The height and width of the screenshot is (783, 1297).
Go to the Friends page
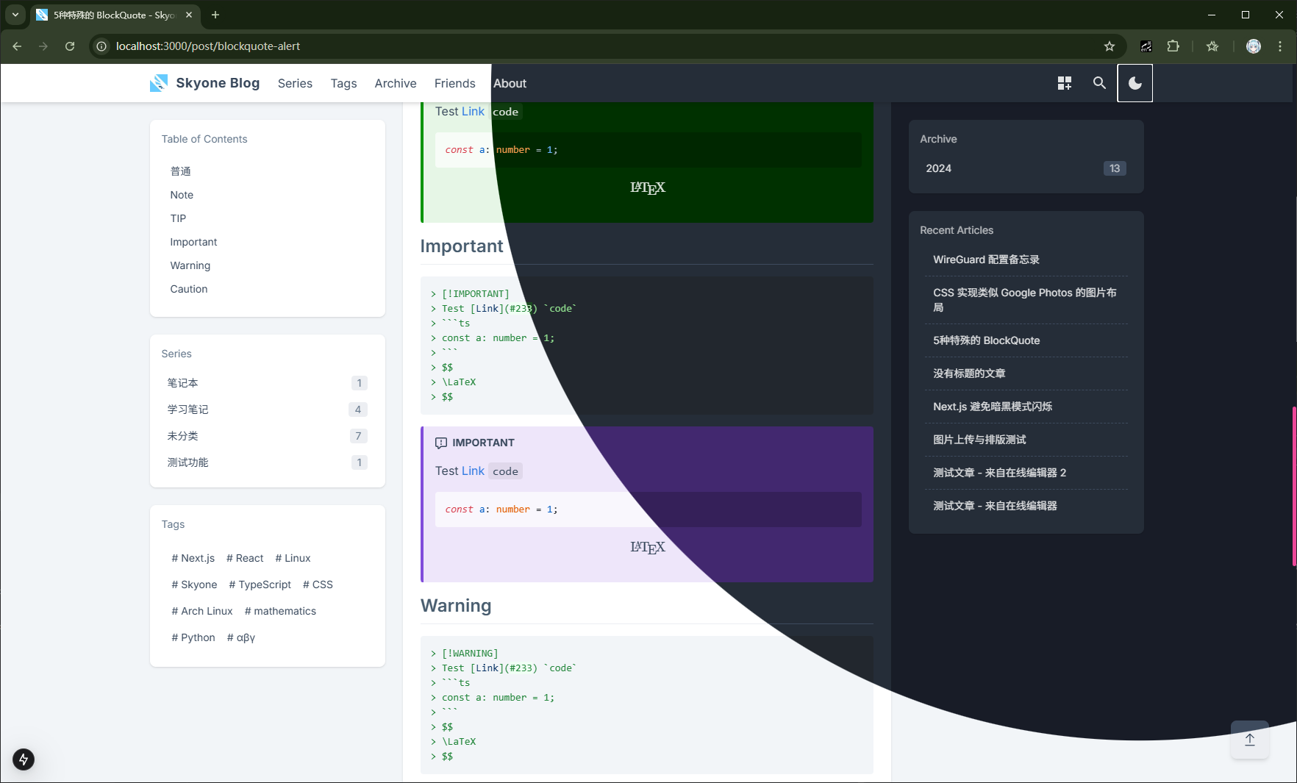tap(454, 83)
